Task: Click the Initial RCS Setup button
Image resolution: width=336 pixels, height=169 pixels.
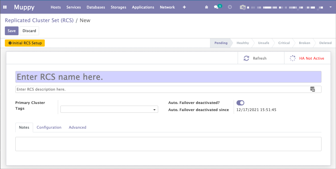Action: (25, 43)
